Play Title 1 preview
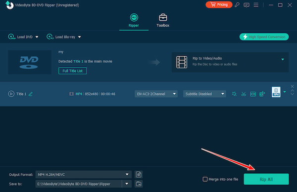 click(x=11, y=94)
